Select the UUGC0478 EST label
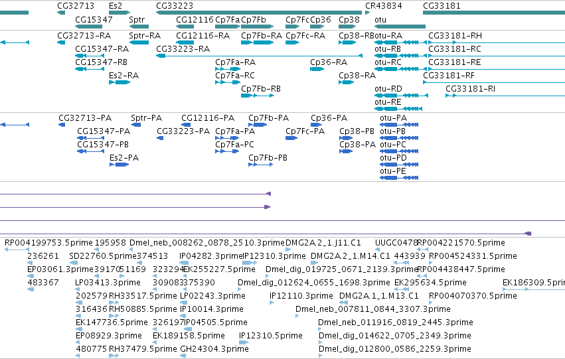Image resolution: width=565 pixels, height=359 pixels. pyautogui.click(x=396, y=243)
